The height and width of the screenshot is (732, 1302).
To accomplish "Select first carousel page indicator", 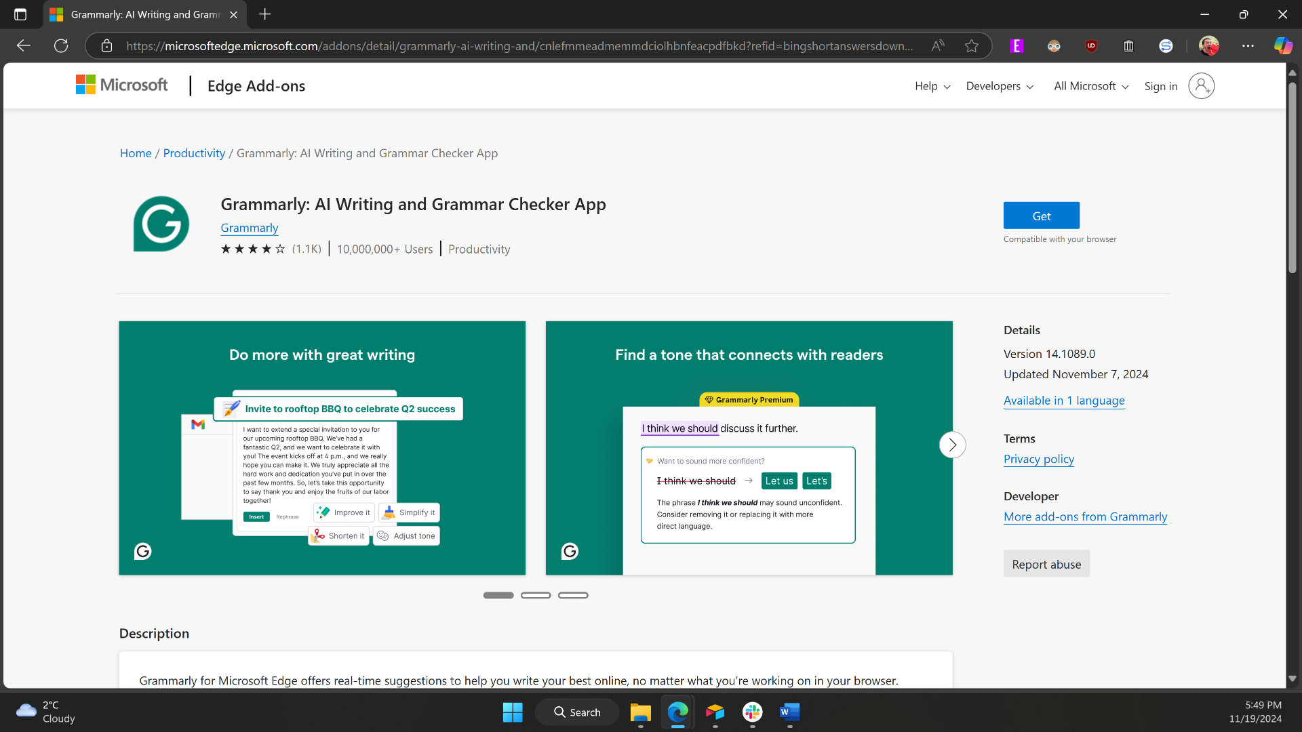I will [498, 595].
